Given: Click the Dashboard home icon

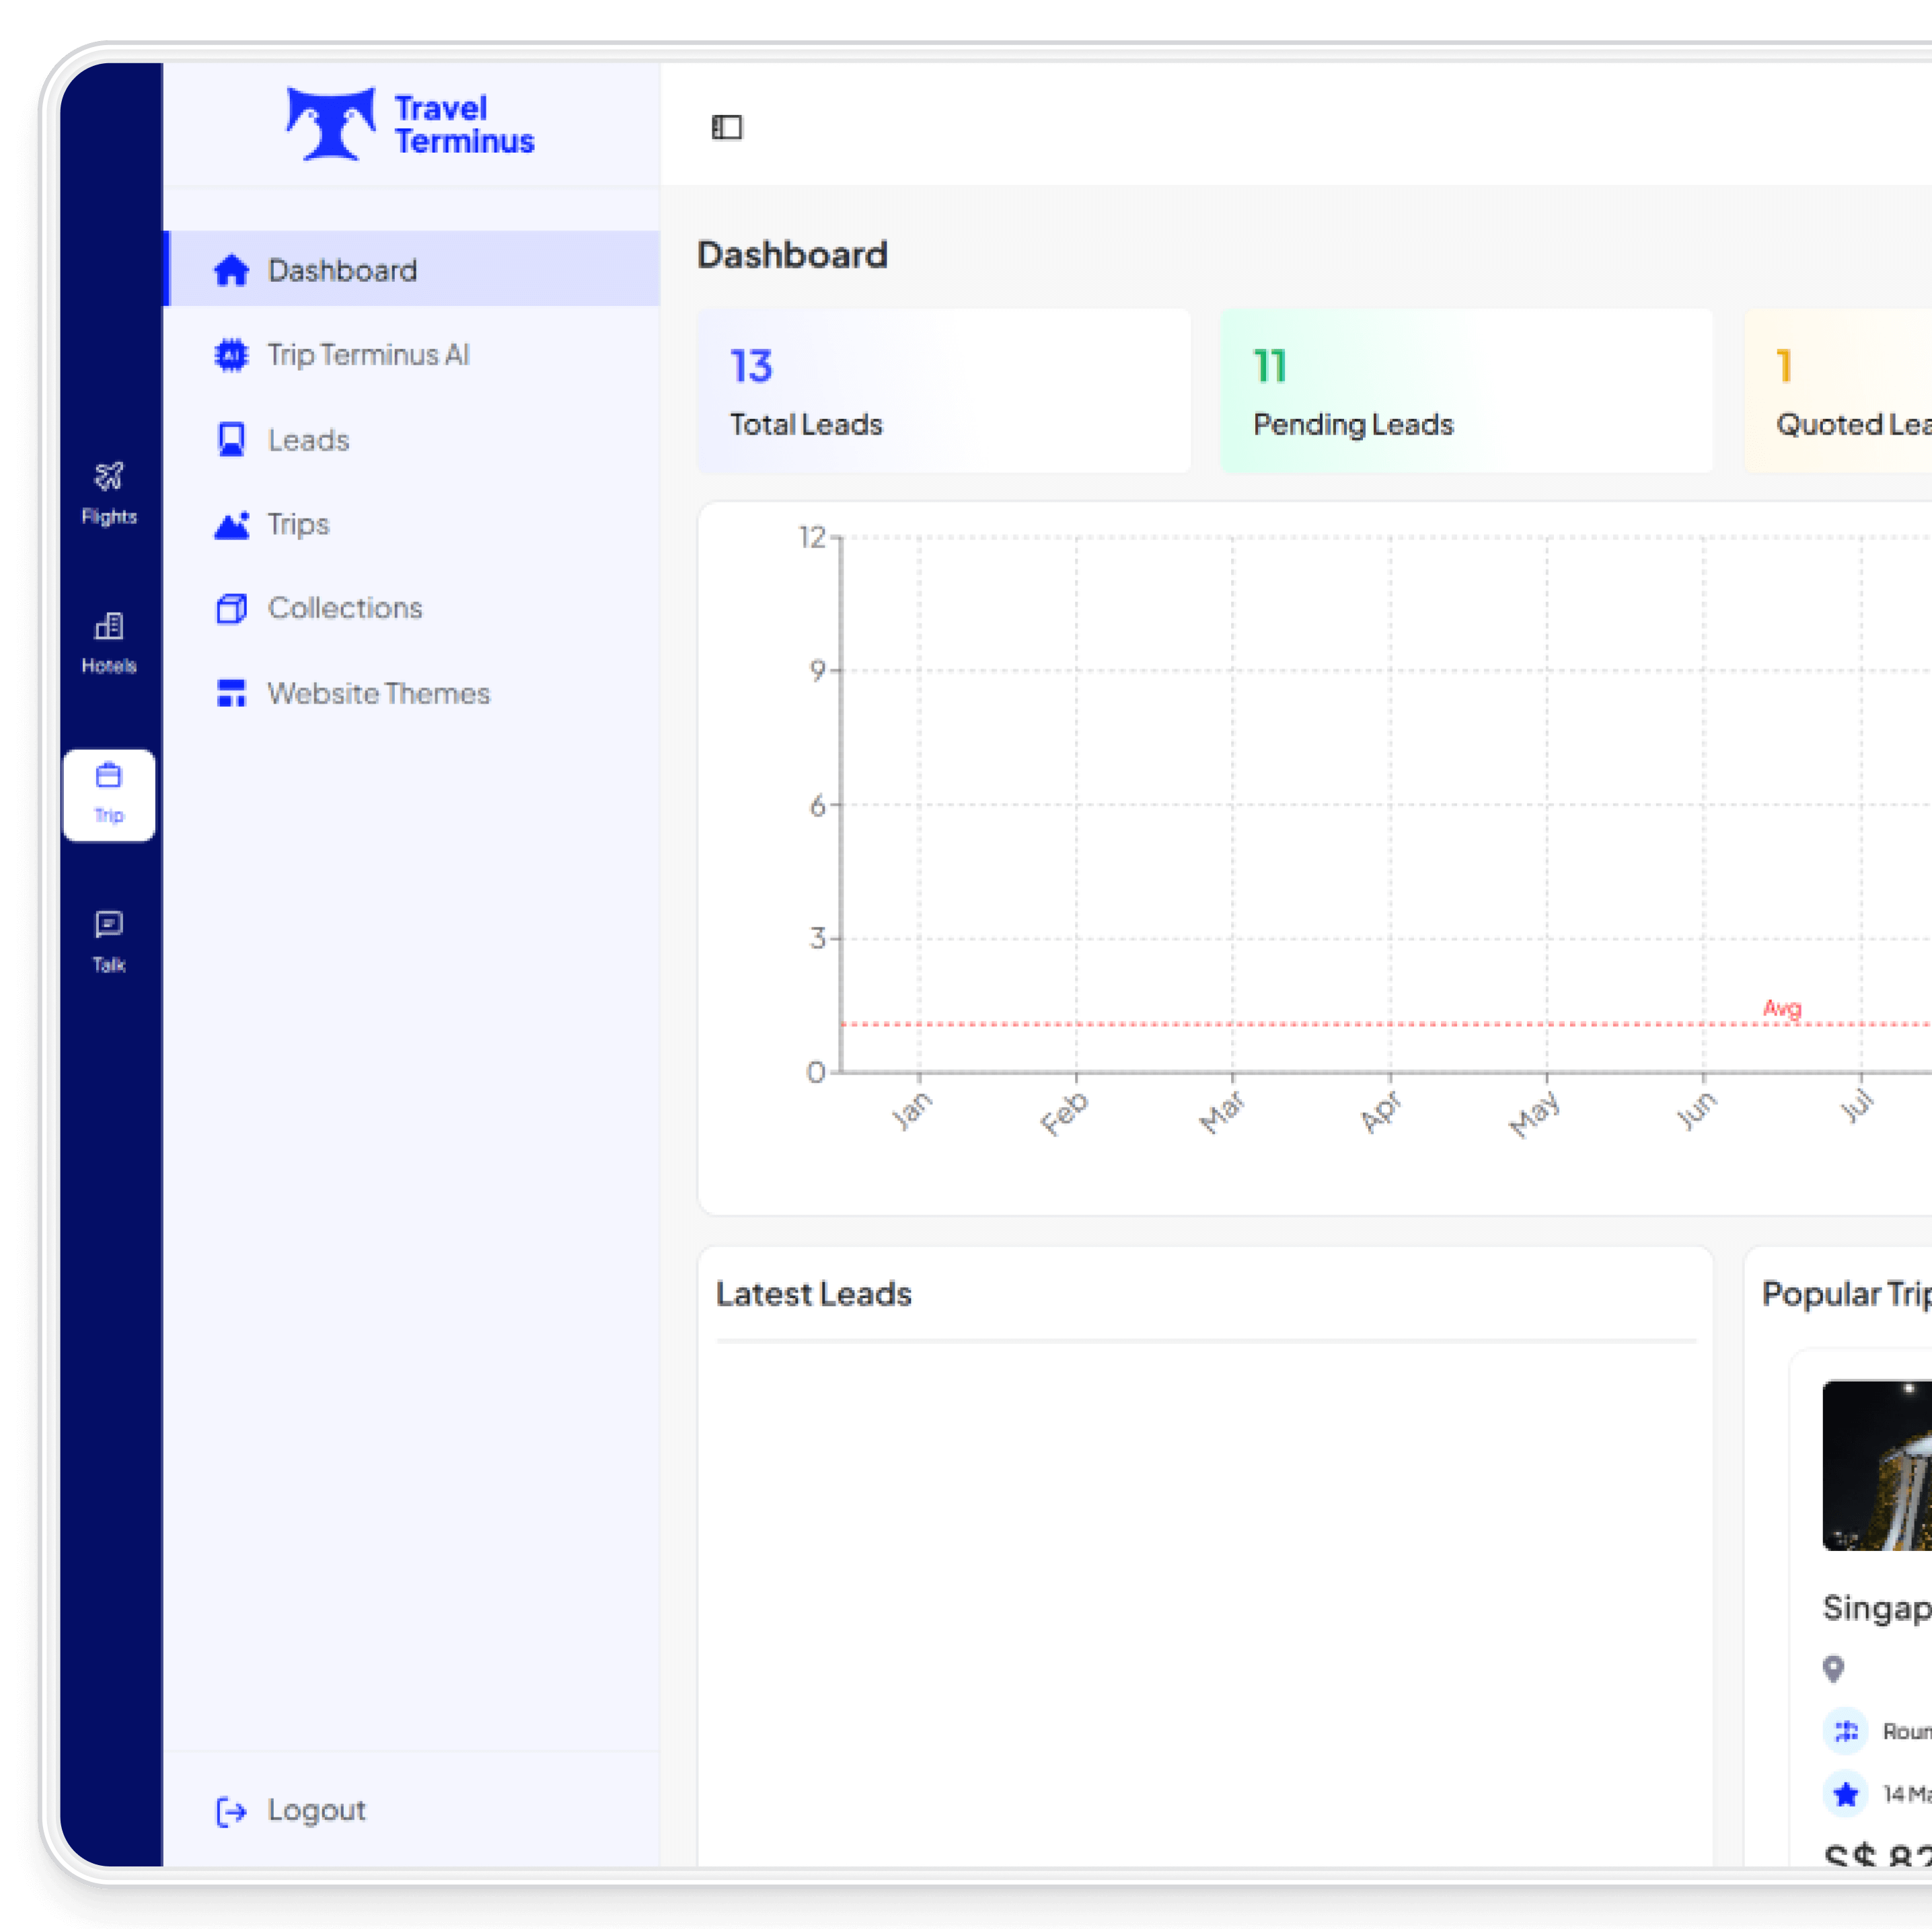Looking at the screenshot, I should (x=231, y=270).
